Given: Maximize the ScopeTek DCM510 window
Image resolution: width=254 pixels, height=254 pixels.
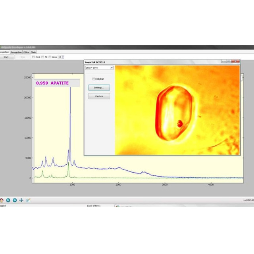Looking at the screenshot, I should [x=229, y=62].
